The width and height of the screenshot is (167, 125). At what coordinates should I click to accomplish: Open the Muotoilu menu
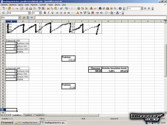point(34,5)
